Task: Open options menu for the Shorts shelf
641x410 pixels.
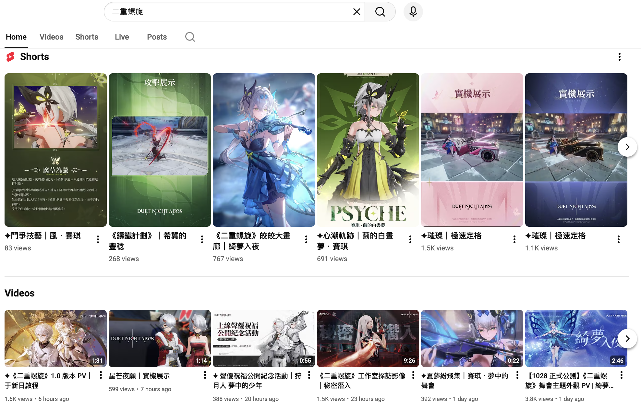Action: pos(619,57)
